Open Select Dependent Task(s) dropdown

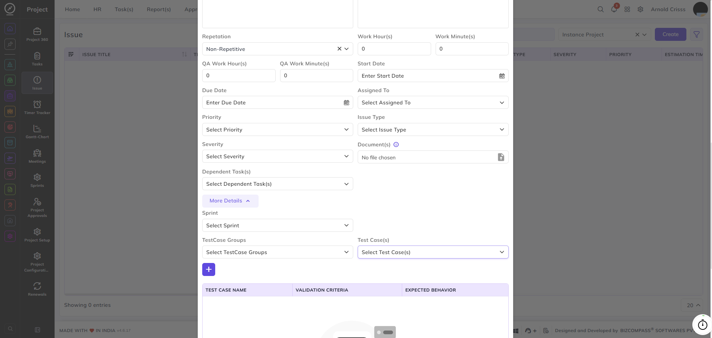(x=278, y=184)
